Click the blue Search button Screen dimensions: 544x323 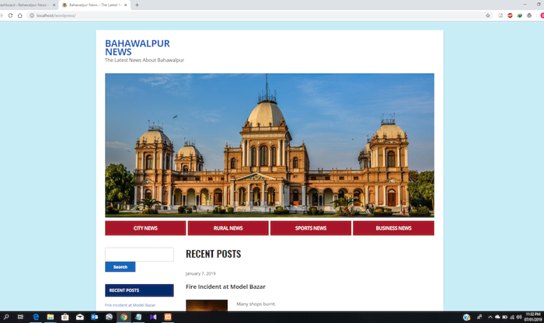point(120,267)
